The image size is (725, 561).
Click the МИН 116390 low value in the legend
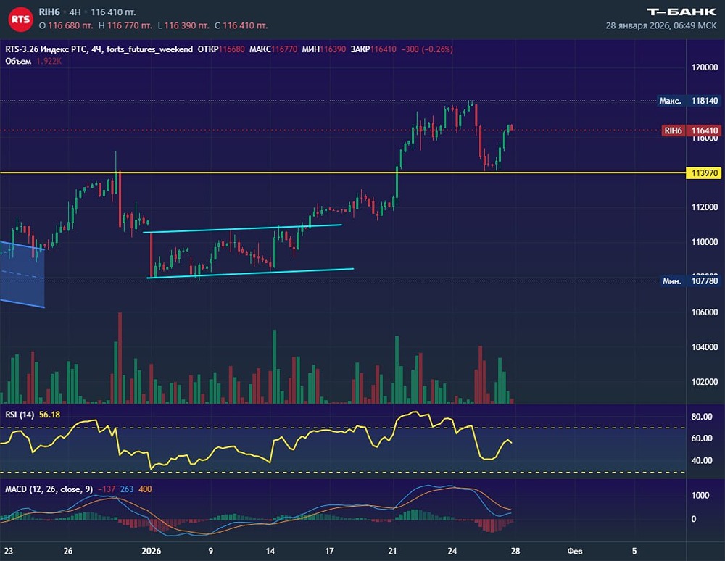[x=323, y=49]
